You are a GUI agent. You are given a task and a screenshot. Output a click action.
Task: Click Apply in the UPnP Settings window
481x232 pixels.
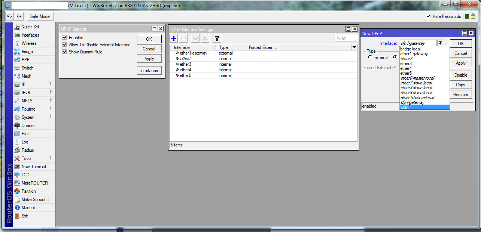149,59
